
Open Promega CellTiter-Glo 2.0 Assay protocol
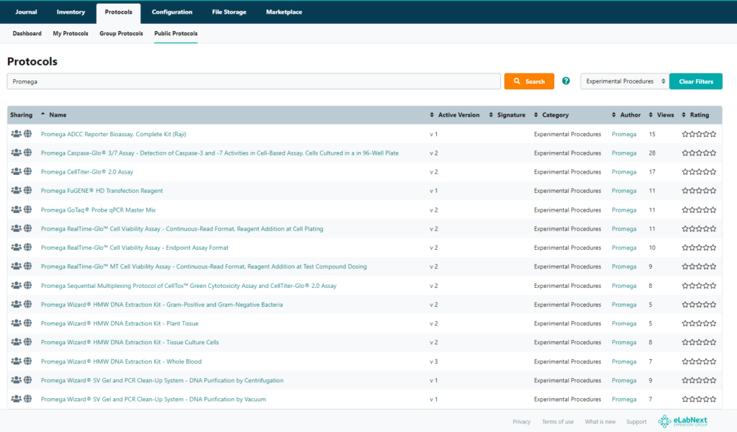pos(87,171)
